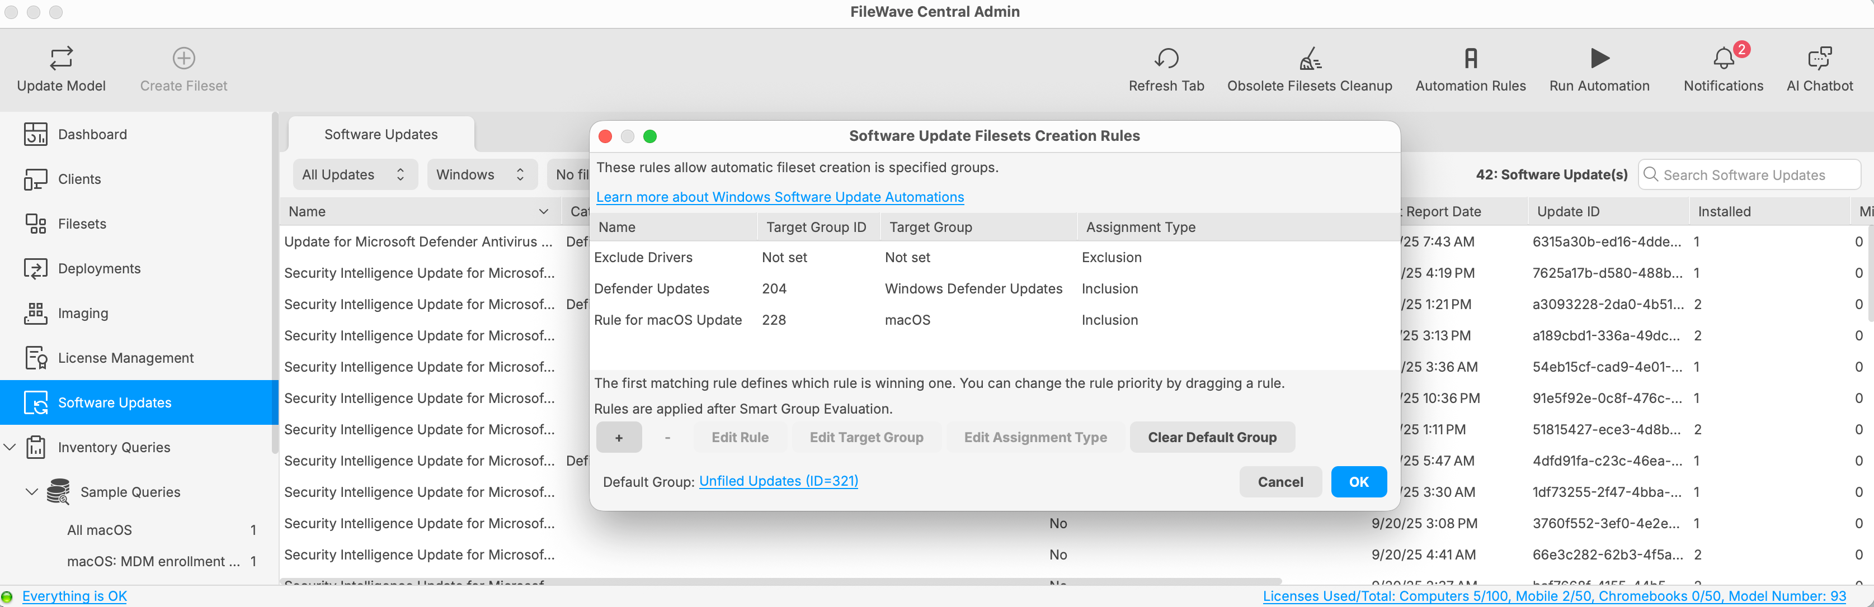Open the All Updates dropdown
Viewport: 1874px width, 607px height.
coord(355,174)
